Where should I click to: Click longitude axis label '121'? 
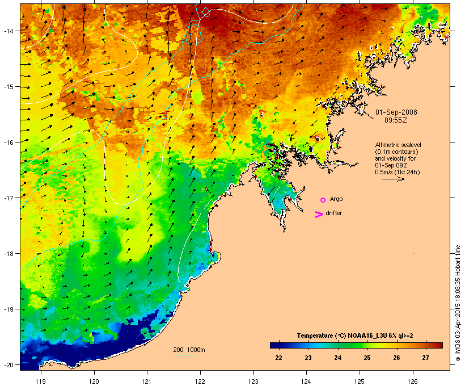click(147, 381)
